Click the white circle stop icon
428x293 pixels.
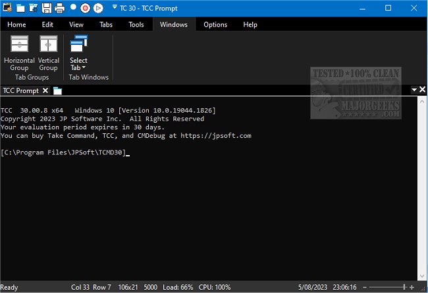pyautogui.click(x=72, y=9)
